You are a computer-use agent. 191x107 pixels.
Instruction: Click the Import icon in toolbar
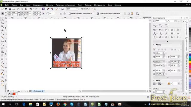[x=48, y=9]
